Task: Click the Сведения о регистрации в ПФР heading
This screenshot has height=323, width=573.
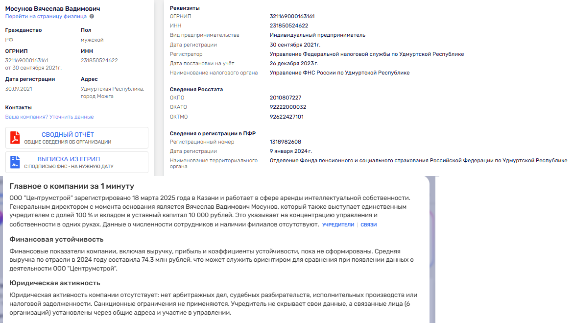Action: (x=213, y=133)
